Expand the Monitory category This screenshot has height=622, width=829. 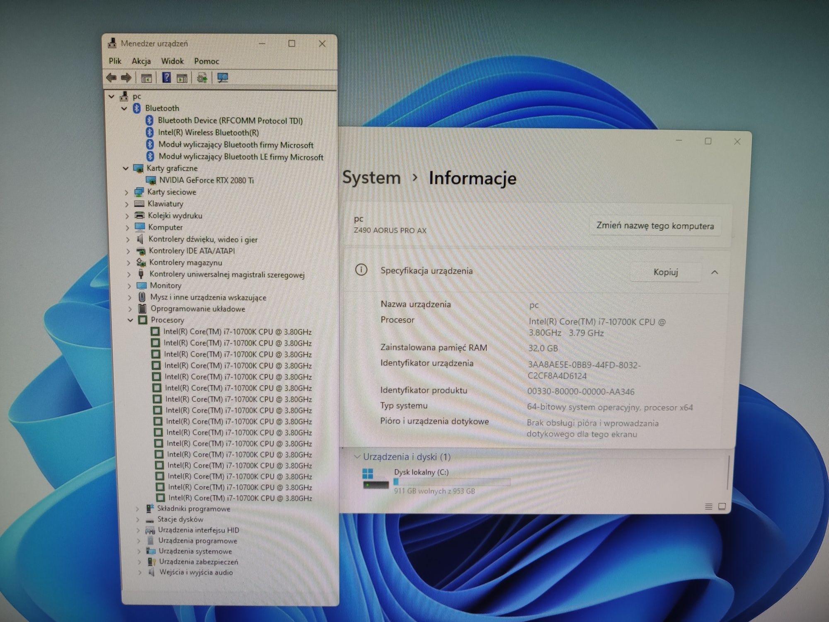click(129, 286)
